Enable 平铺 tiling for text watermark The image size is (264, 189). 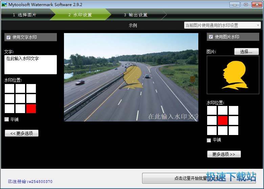pyautogui.click(x=7, y=119)
